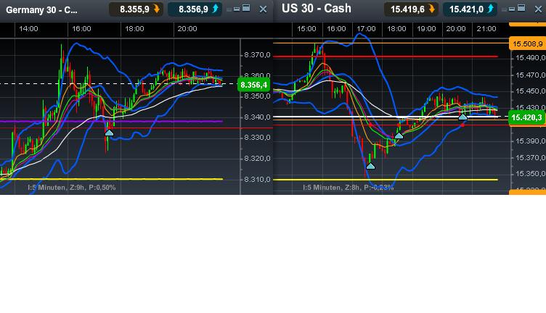This screenshot has height=313, width=546.
Task: Click the Germany 30 - C... panel title
Action: pyautogui.click(x=42, y=9)
